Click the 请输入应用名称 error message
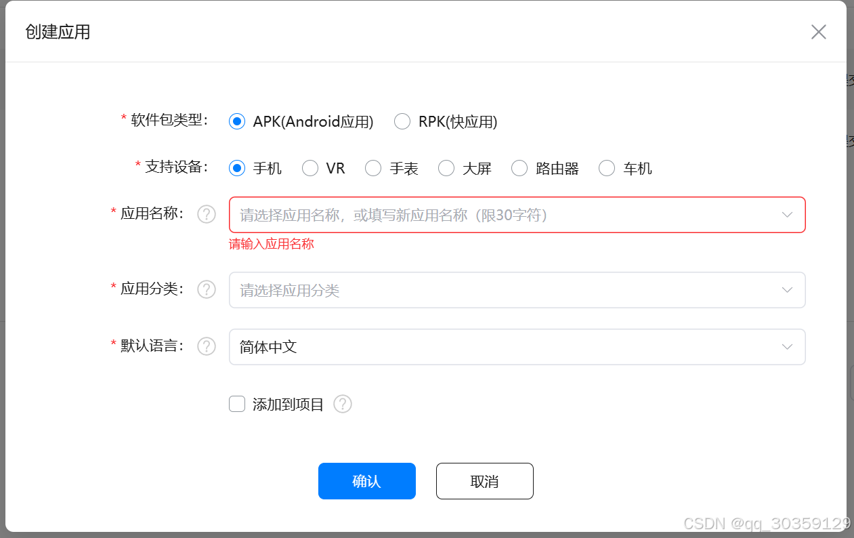Image resolution: width=854 pixels, height=538 pixels. [272, 244]
